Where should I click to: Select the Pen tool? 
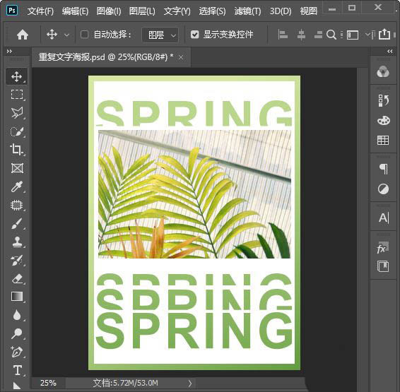[x=17, y=352]
